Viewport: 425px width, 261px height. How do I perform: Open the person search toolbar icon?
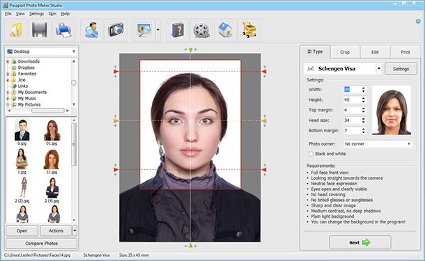tap(91, 30)
